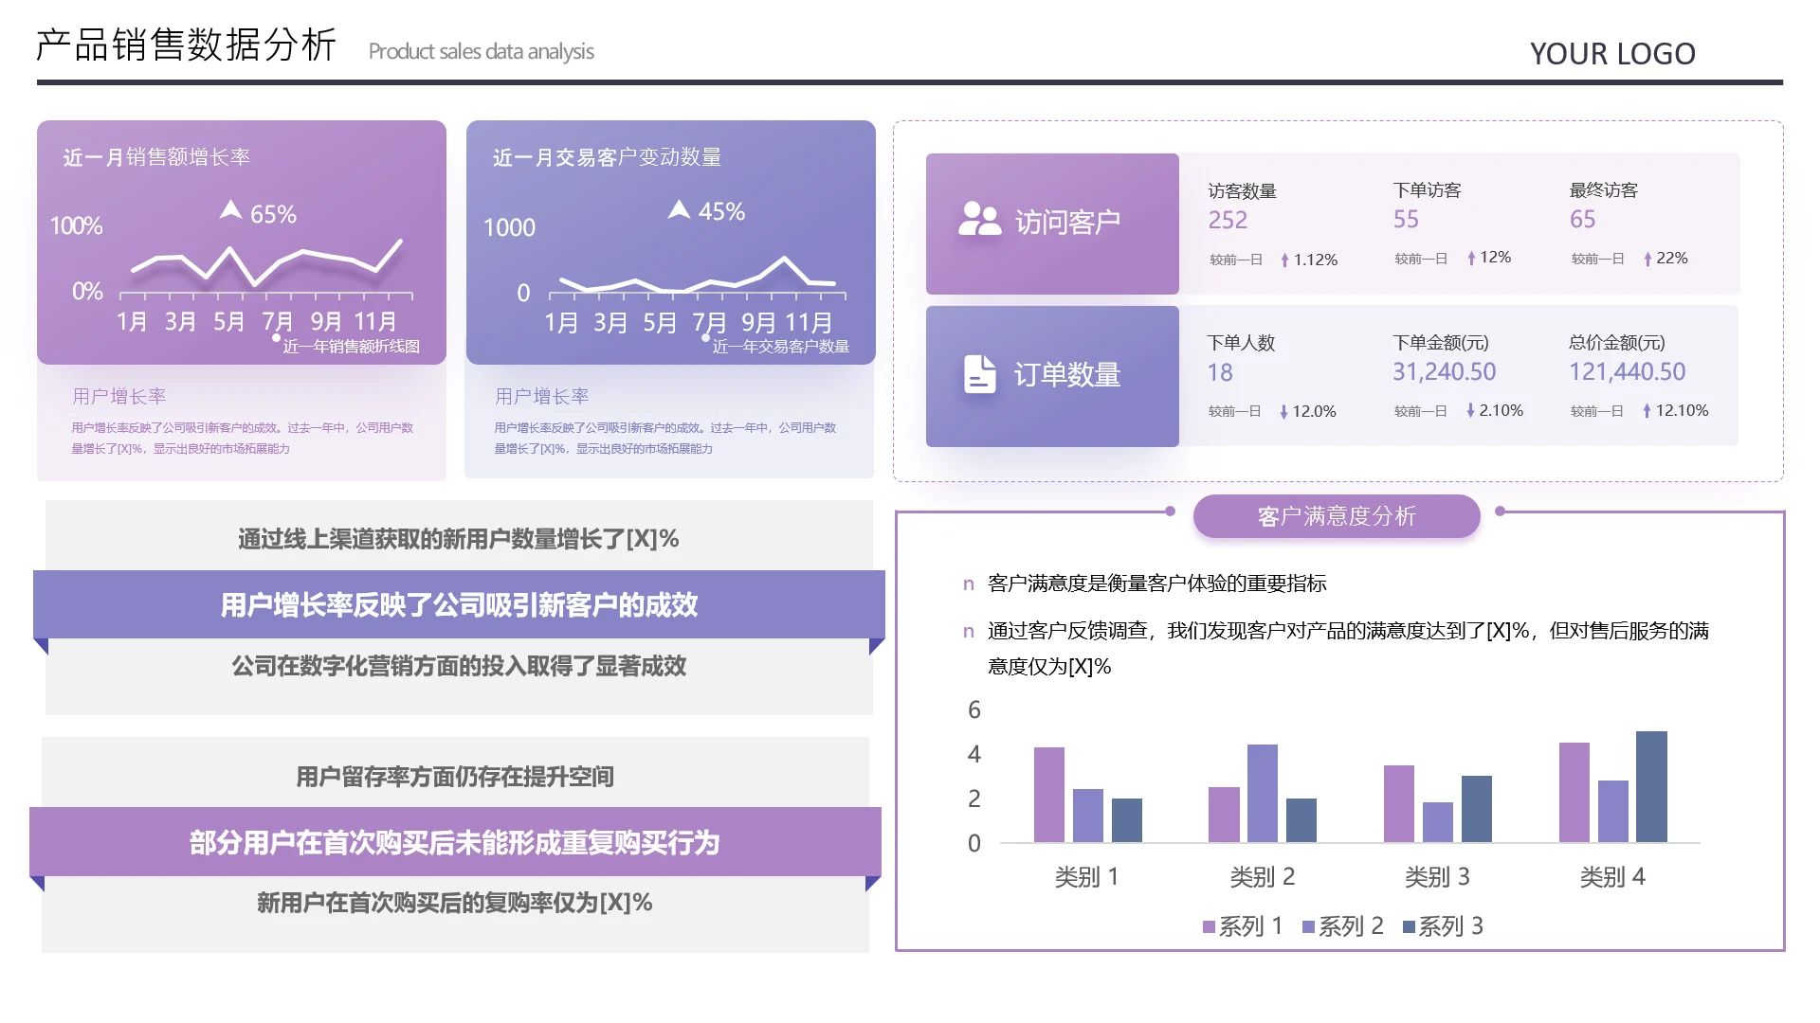Viewport: 1820px width, 1023px height.
Task: Select the 客户满意度分析 pill label
Action: pyautogui.click(x=1336, y=516)
